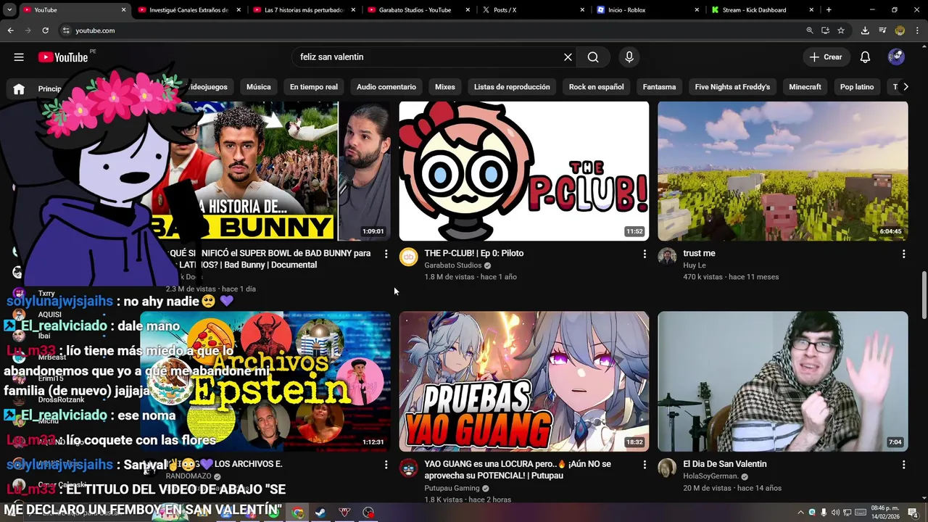Viewport: 928px width, 522px height.
Task: Open THE P-CLUB! thumbnail
Action: [524, 171]
